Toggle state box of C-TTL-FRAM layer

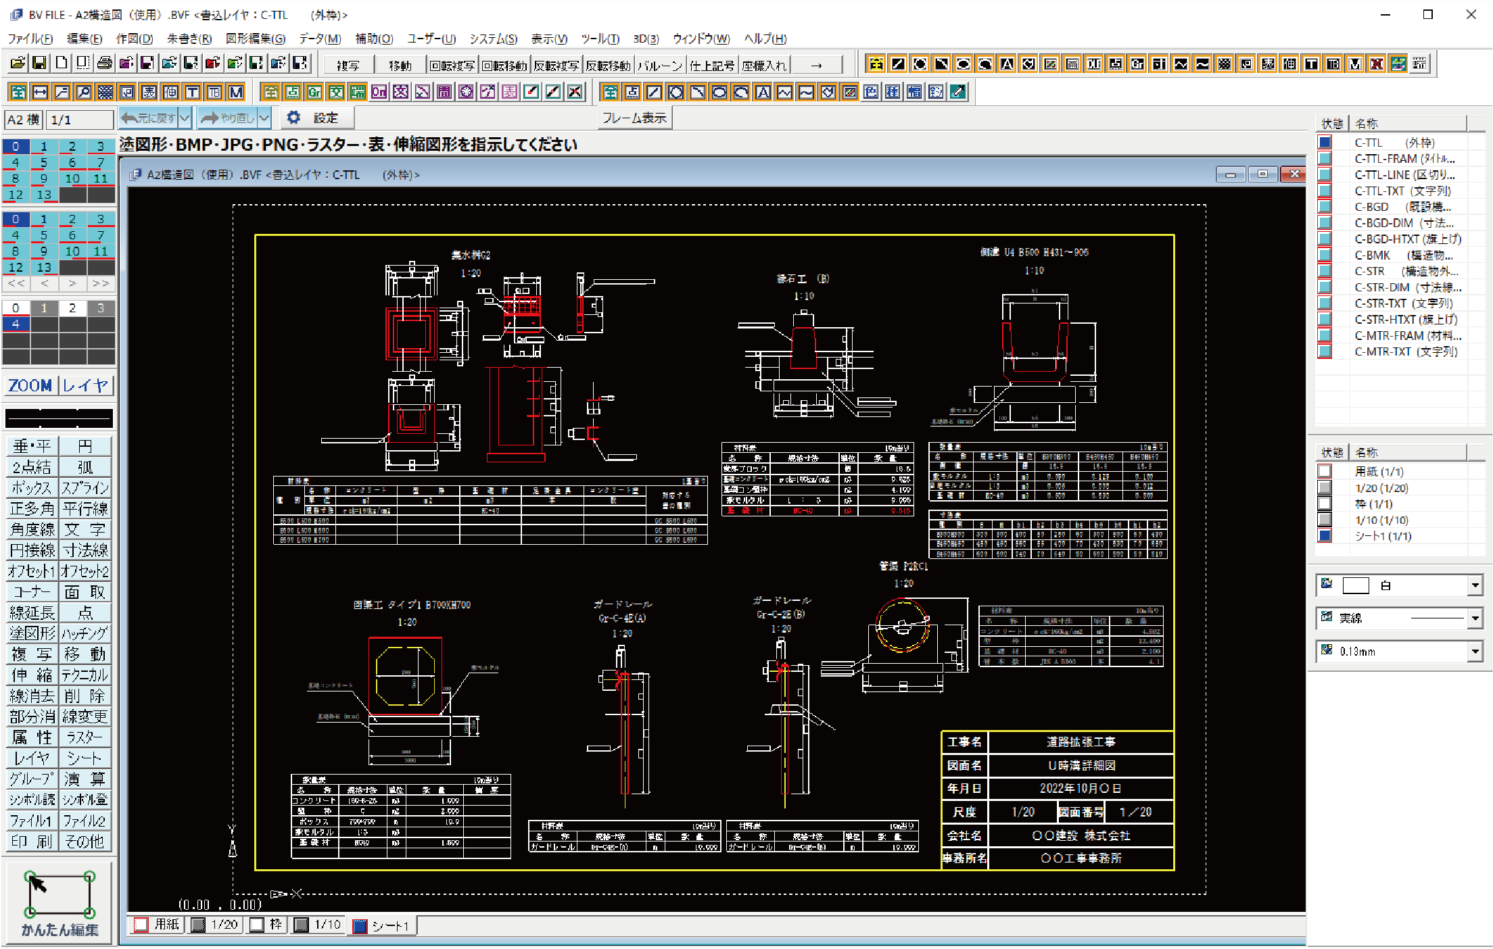click(x=1325, y=159)
